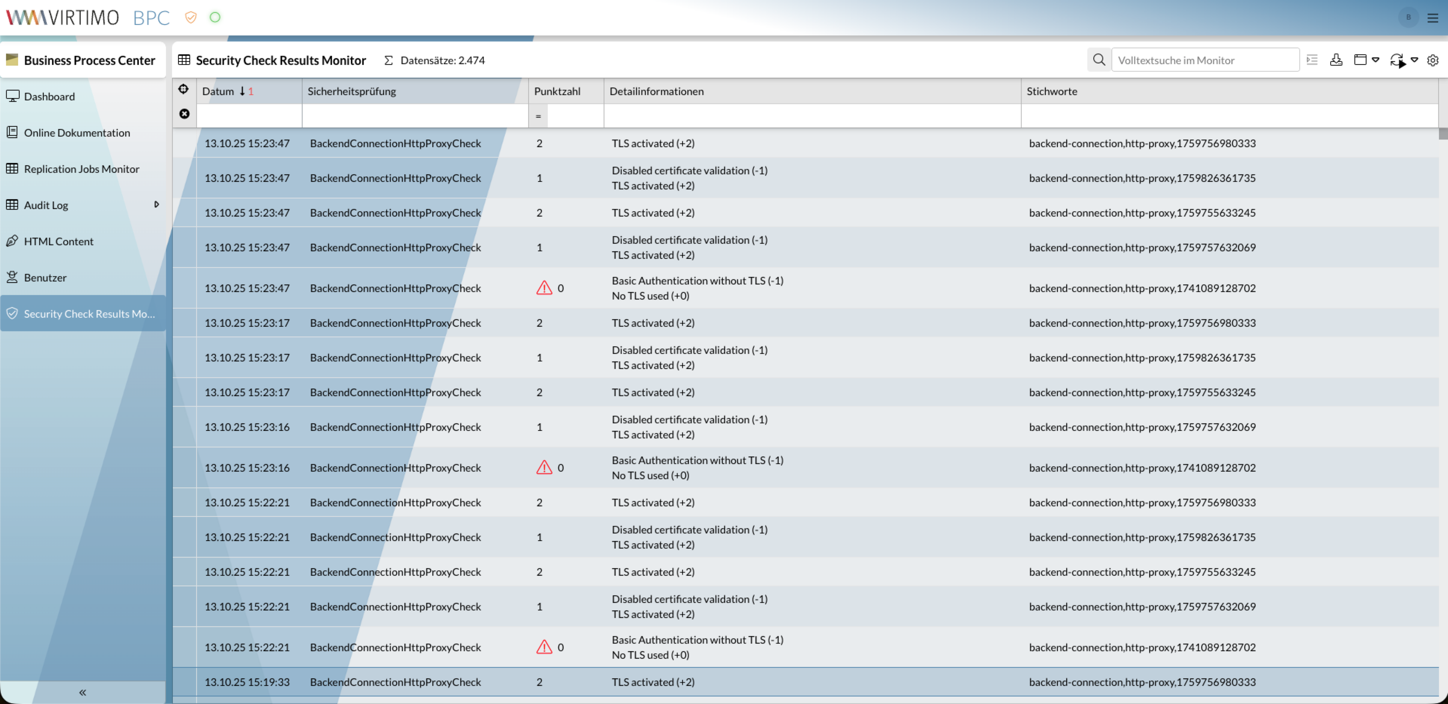Click the export download icon in toolbar
1448x704 pixels.
pos(1337,60)
